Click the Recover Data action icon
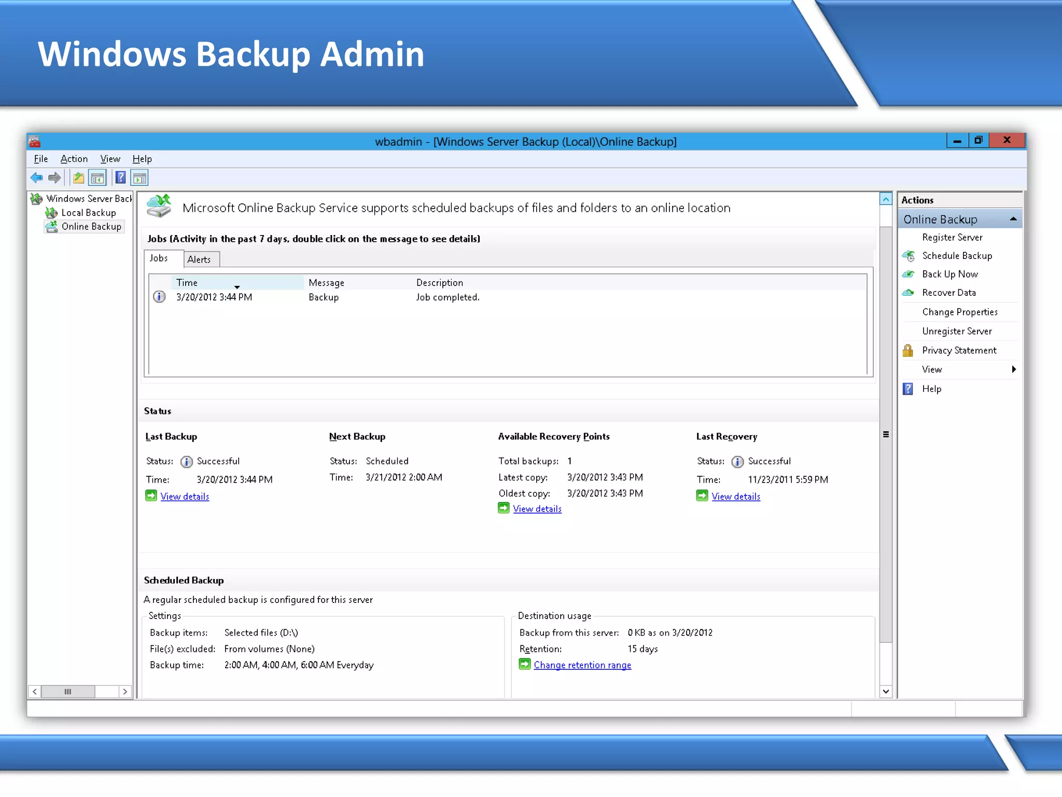The image size is (1062, 797). point(909,293)
